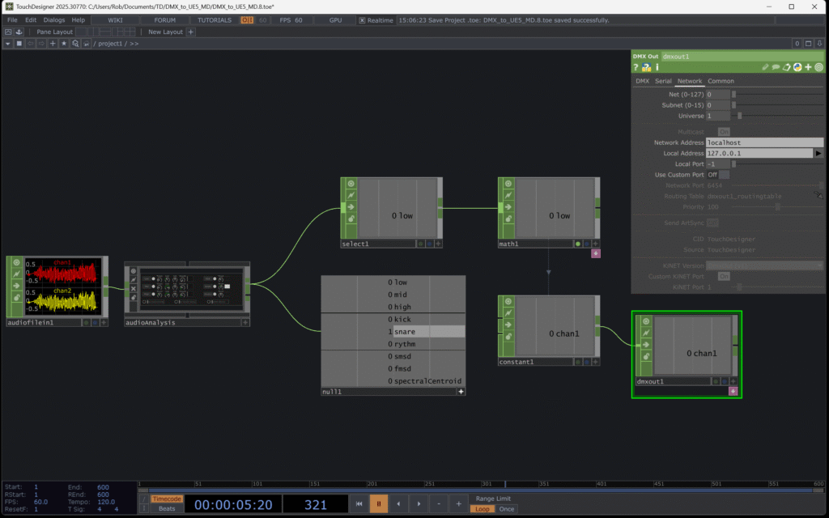Open the speech bubble comment icon
The image size is (829, 518).
pos(776,67)
